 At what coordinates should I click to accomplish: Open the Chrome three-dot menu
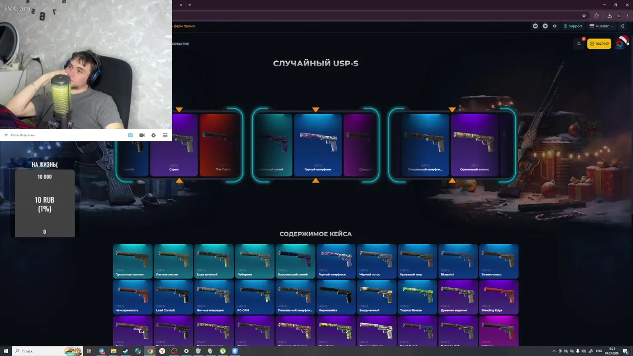coord(628,15)
